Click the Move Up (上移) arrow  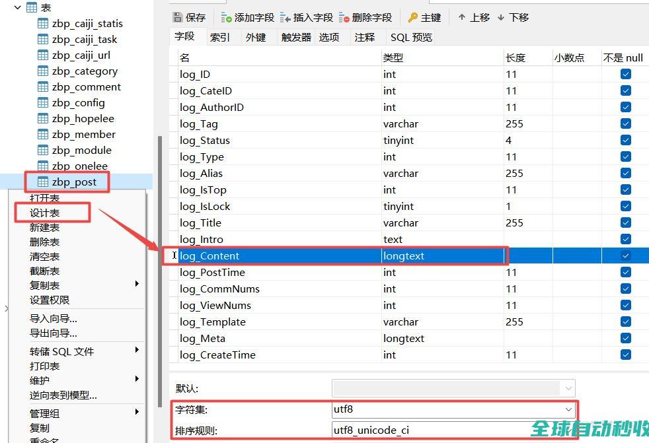[461, 17]
